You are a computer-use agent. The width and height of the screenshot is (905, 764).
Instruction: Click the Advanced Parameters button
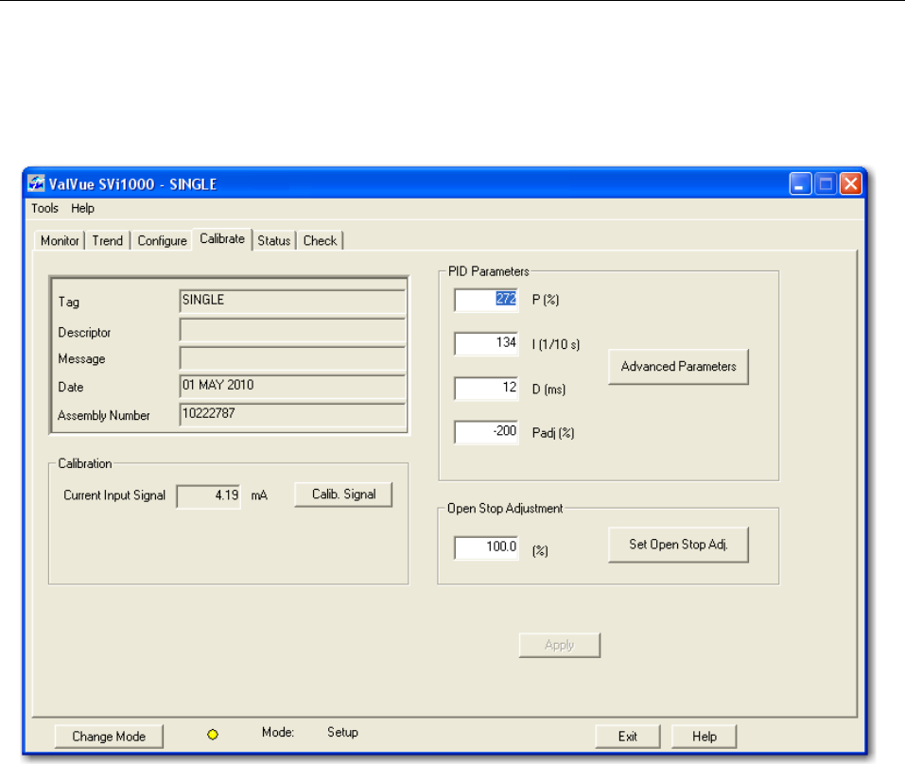(678, 367)
